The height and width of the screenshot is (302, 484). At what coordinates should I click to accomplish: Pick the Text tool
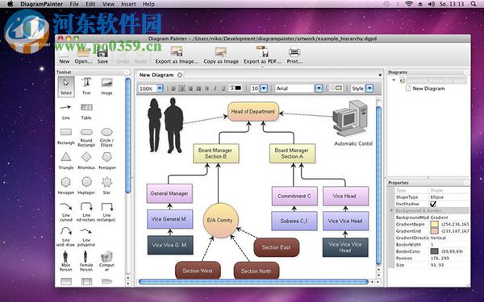click(86, 86)
